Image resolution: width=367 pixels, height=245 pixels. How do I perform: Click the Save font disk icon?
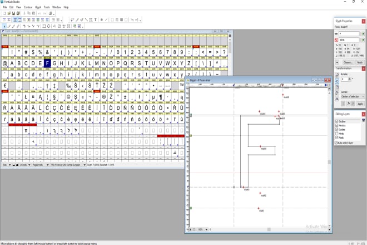(x=13, y=13)
